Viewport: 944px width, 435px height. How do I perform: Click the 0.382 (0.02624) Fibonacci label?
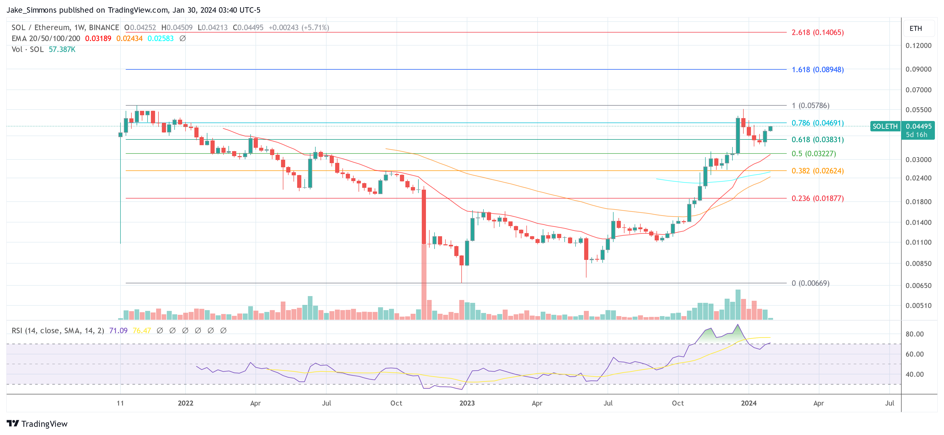tap(818, 171)
